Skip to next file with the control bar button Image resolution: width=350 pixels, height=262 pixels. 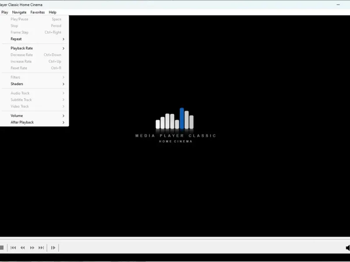41,248
